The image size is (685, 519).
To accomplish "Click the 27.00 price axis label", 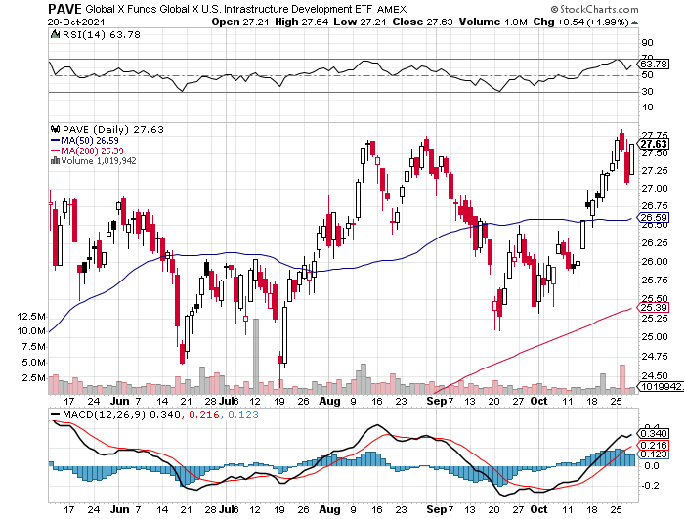I will click(655, 189).
